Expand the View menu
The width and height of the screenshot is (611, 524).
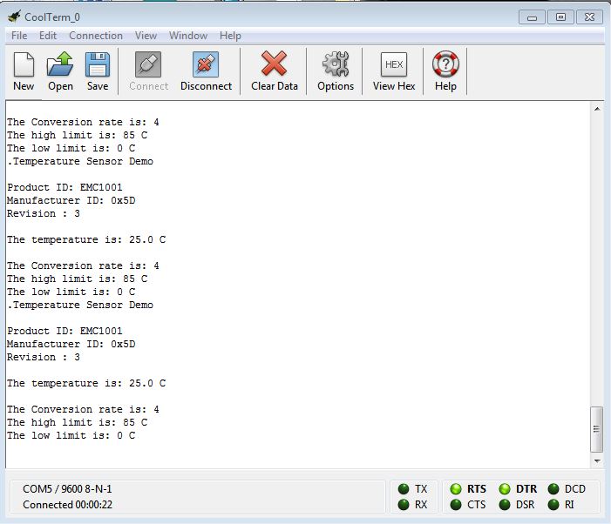[x=146, y=36]
